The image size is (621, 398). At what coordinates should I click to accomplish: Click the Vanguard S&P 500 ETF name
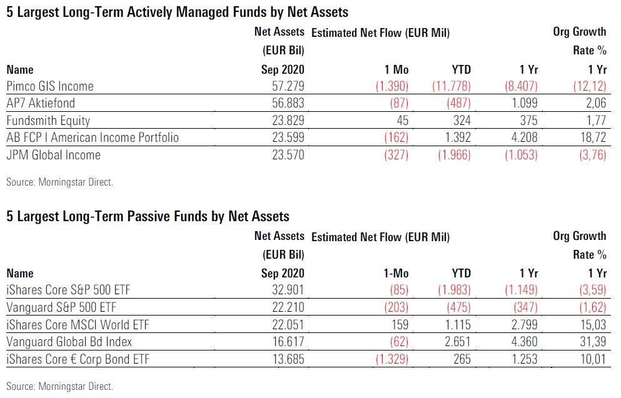[x=63, y=307]
